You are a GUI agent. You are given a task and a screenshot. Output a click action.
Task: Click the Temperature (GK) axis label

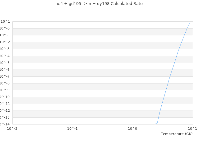177,134
